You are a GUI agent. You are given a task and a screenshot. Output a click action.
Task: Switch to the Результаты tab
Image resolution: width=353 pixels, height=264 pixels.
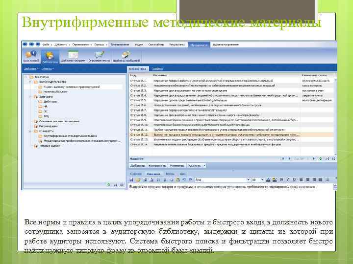(176, 44)
